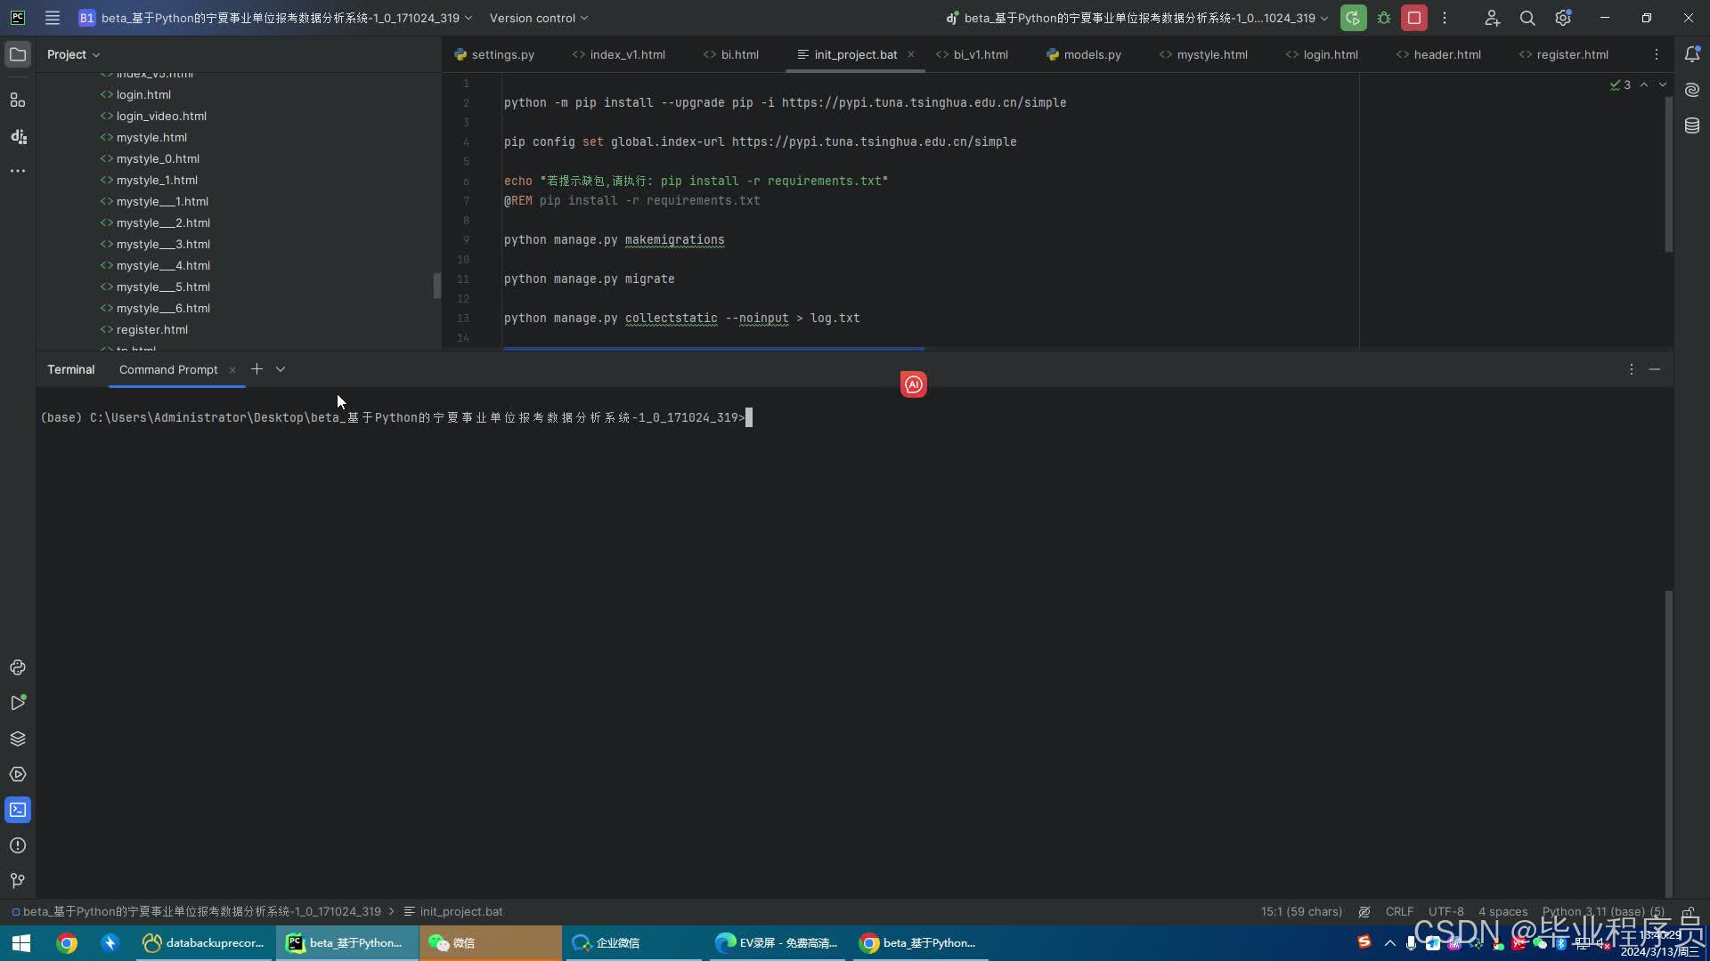
Task: Open the Problems tool window icon
Action: pos(18,845)
